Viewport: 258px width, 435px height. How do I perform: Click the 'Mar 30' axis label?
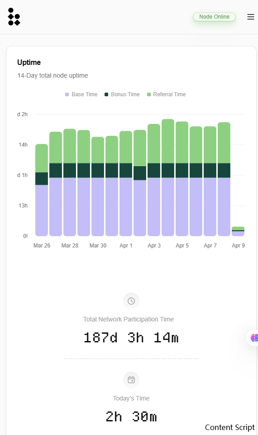(98, 246)
